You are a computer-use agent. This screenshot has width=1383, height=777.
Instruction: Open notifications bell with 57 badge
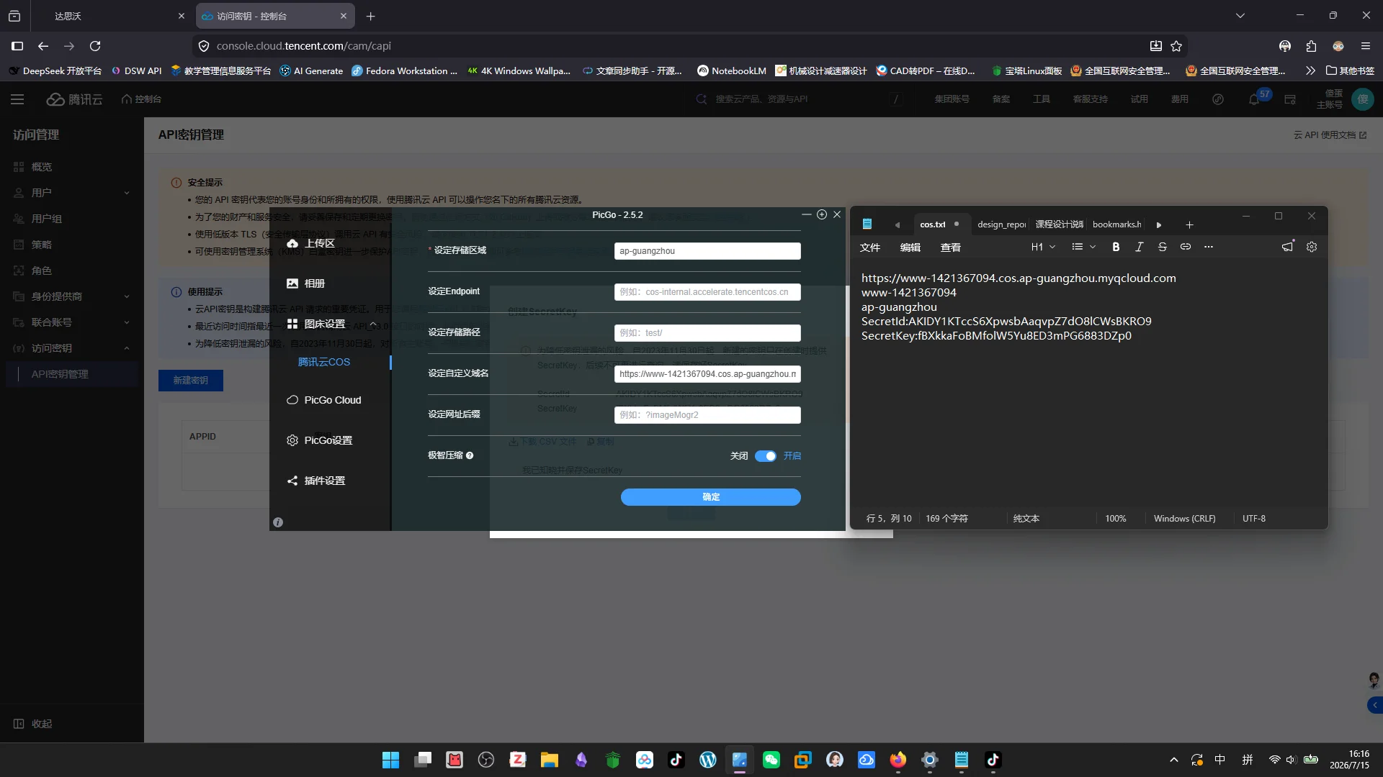coord(1254,99)
